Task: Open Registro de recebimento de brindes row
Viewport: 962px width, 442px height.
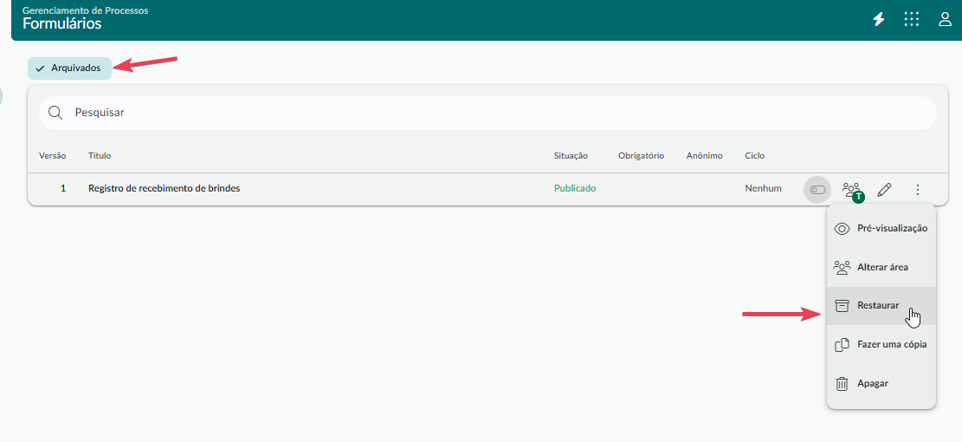Action: pyautogui.click(x=487, y=189)
